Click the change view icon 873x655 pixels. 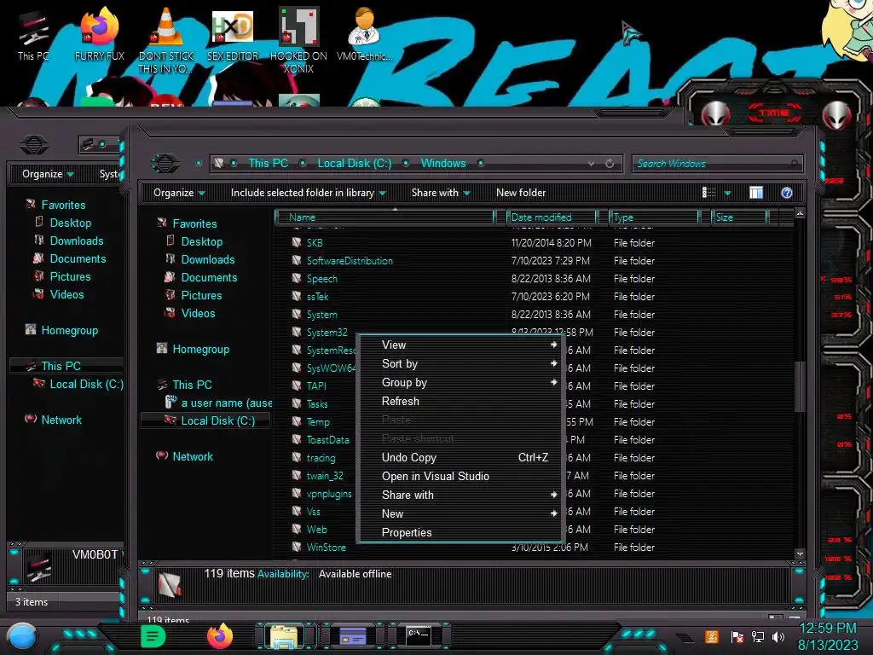708,193
